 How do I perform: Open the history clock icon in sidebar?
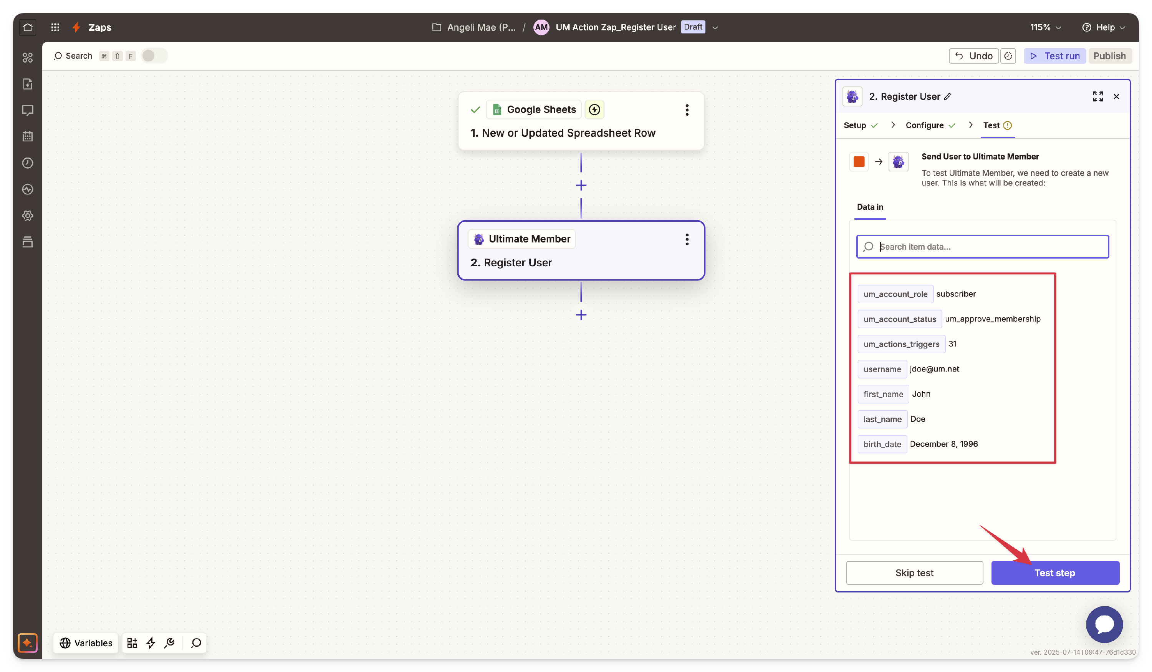[27, 163]
